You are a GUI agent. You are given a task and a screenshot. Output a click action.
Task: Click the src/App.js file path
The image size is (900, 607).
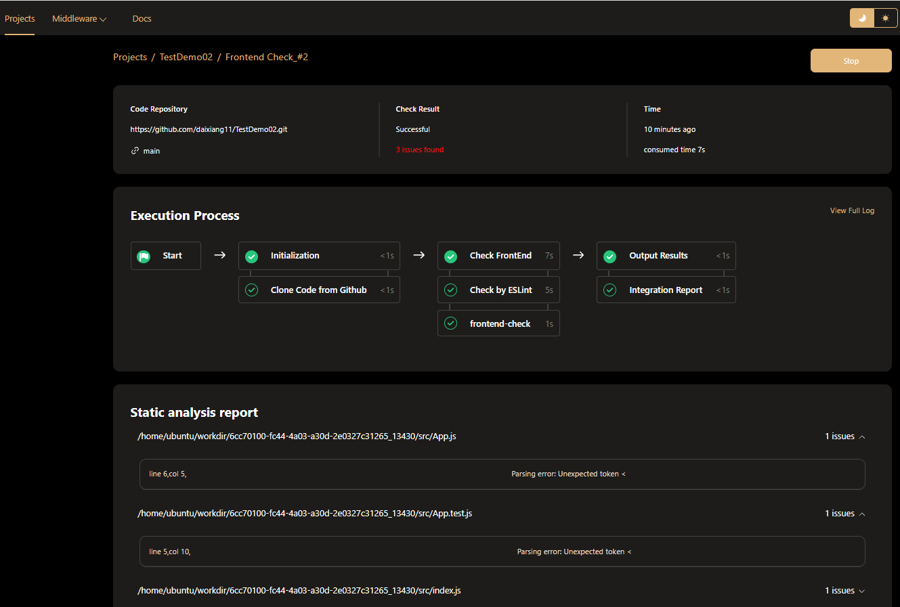[x=297, y=436]
